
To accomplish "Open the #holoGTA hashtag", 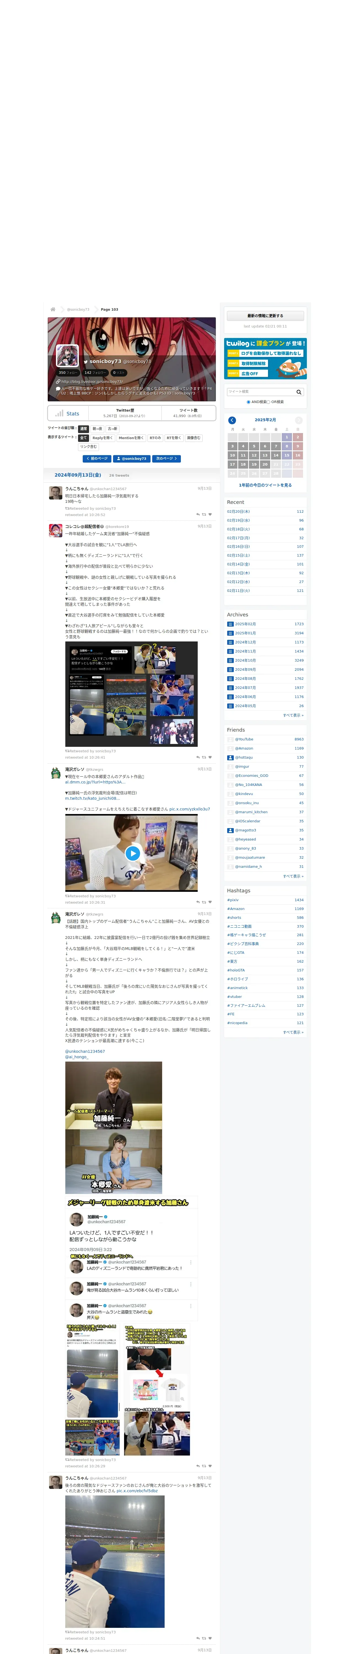I will [x=236, y=970].
